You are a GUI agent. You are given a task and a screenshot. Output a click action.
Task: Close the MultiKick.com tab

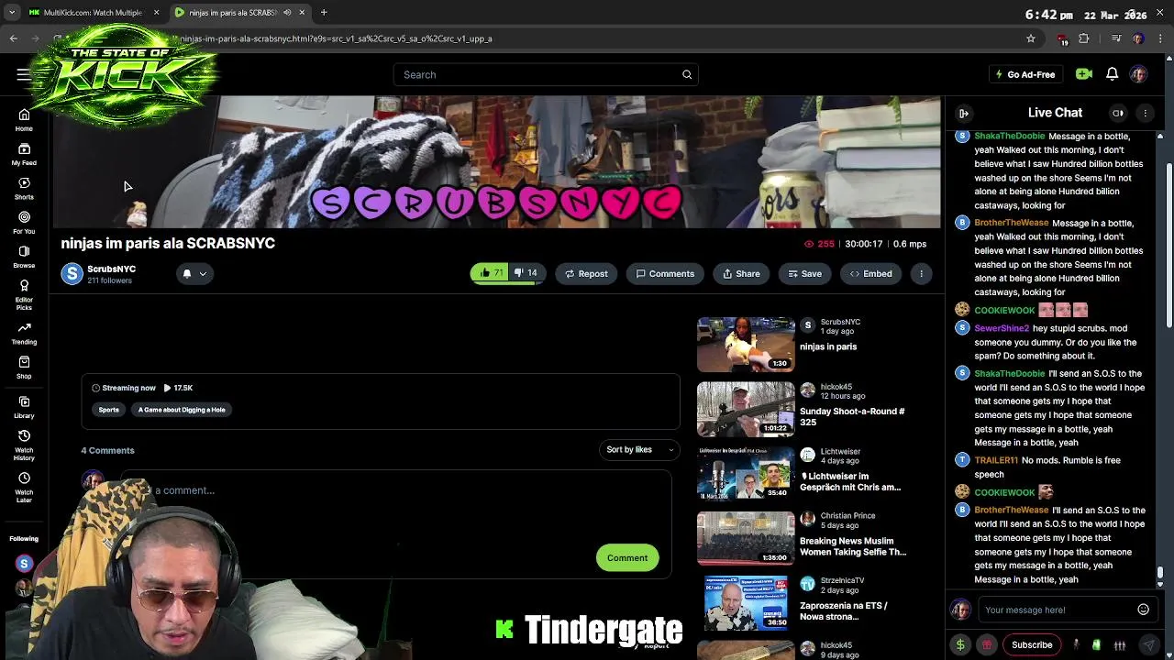[156, 12]
